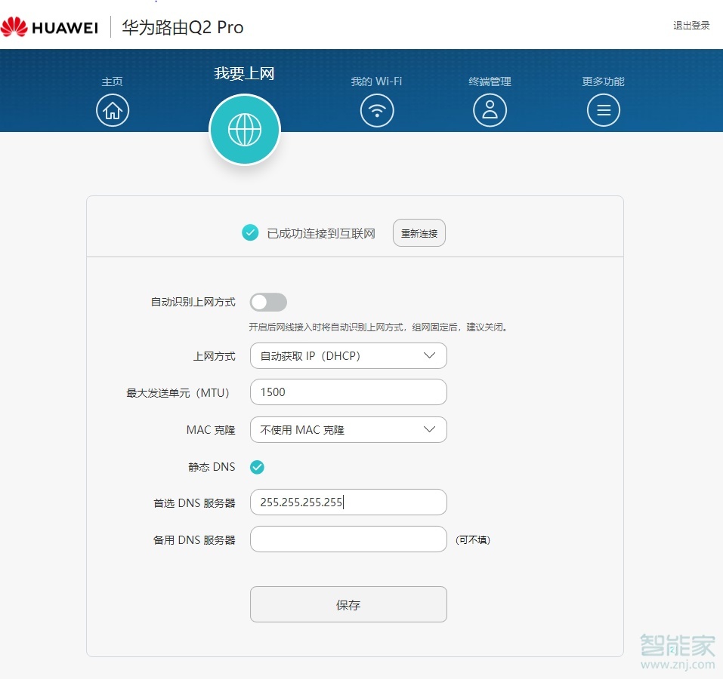
Task: Click the person icon under 终端管理
Action: [x=490, y=110]
